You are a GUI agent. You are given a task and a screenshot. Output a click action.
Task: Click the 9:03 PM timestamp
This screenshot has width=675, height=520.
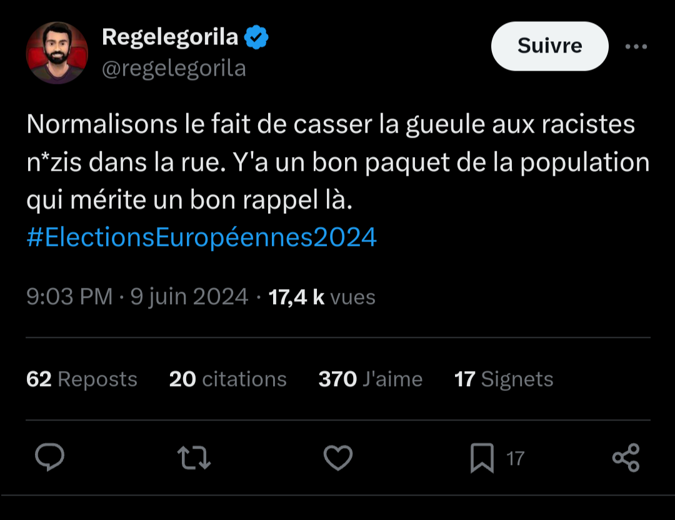click(69, 297)
